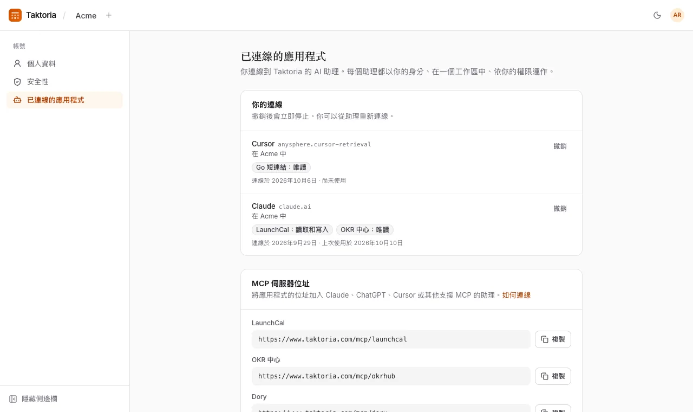Click the person icon beside 個人資料

tap(17, 63)
